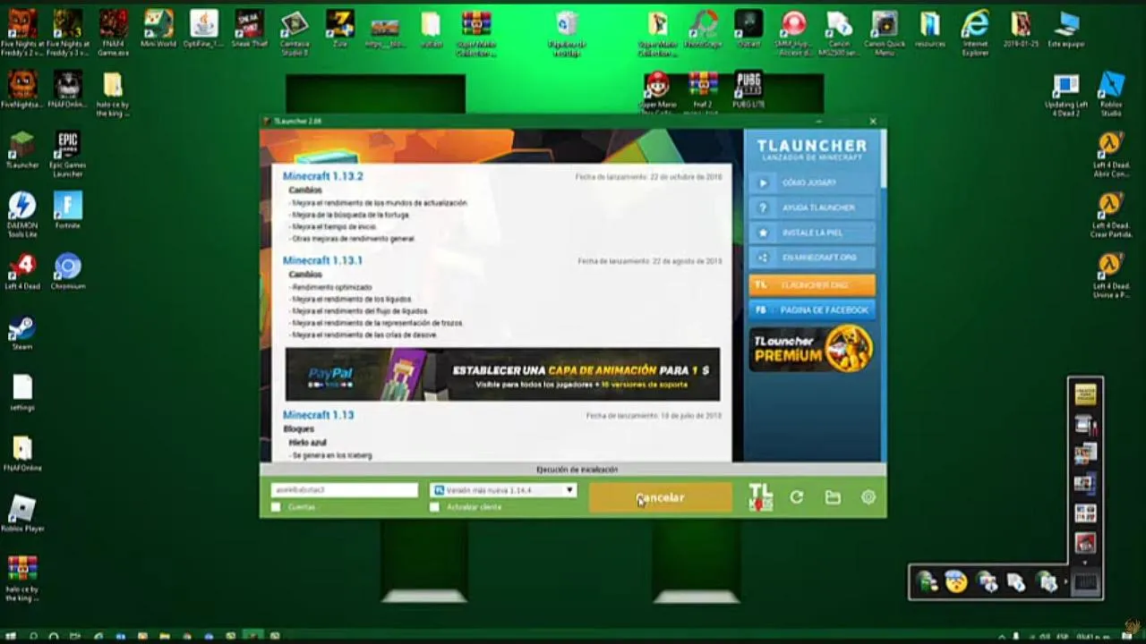Click the Start button on the taskbar

(x=12, y=637)
